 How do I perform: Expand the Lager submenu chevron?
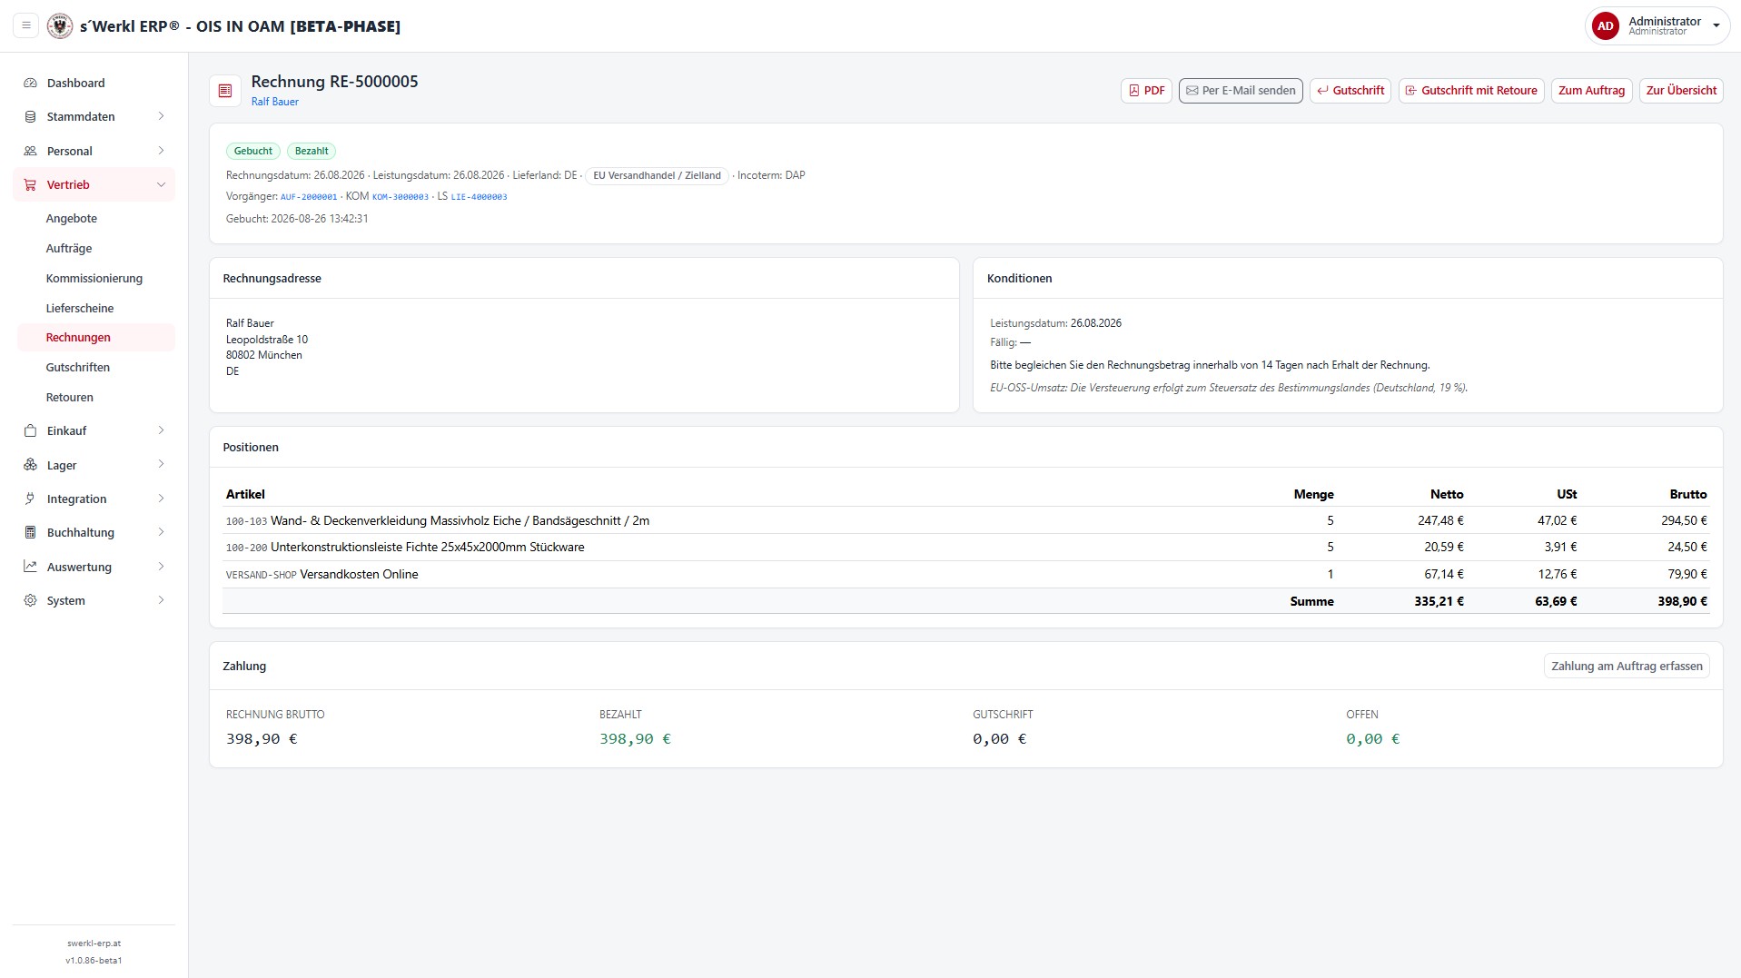(x=161, y=465)
